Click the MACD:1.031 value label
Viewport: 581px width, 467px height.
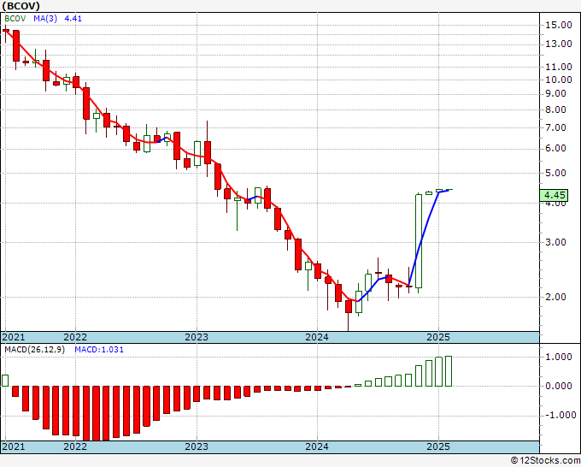[x=99, y=350]
